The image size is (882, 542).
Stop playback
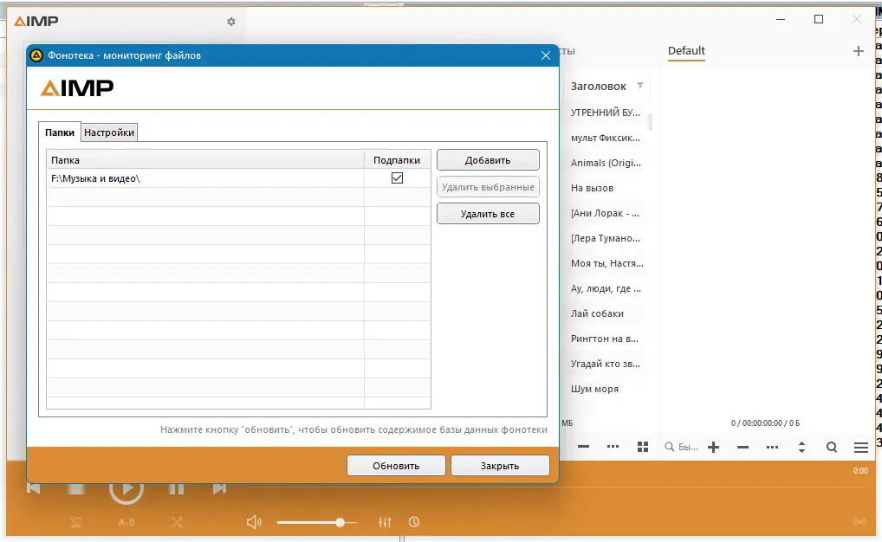coord(76,488)
